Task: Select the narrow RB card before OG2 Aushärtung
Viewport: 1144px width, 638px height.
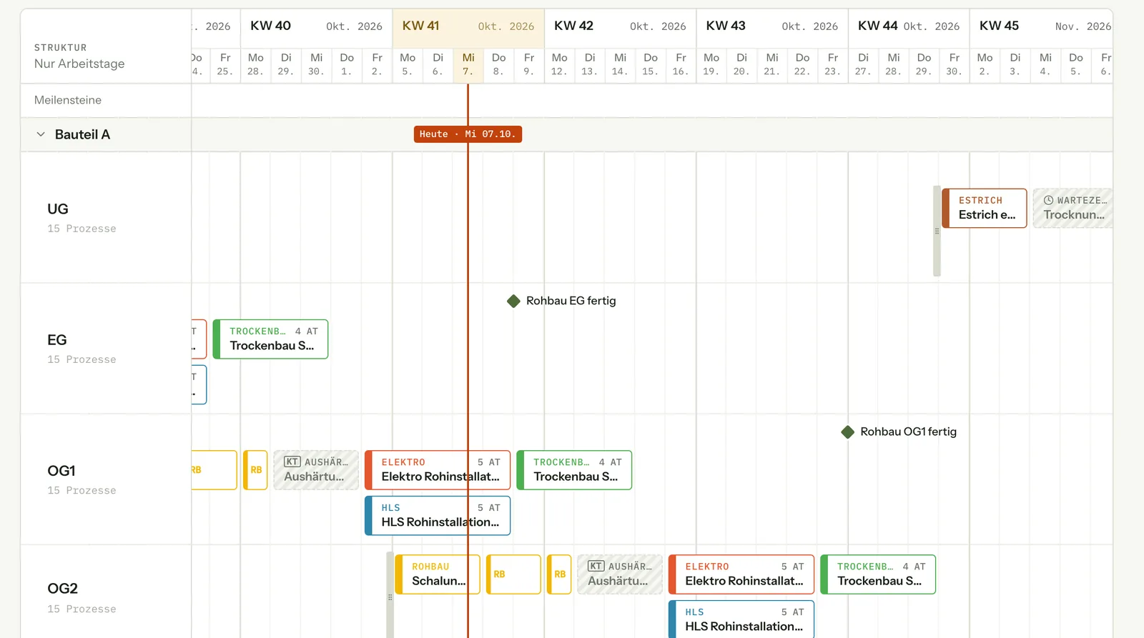Action: (x=559, y=574)
